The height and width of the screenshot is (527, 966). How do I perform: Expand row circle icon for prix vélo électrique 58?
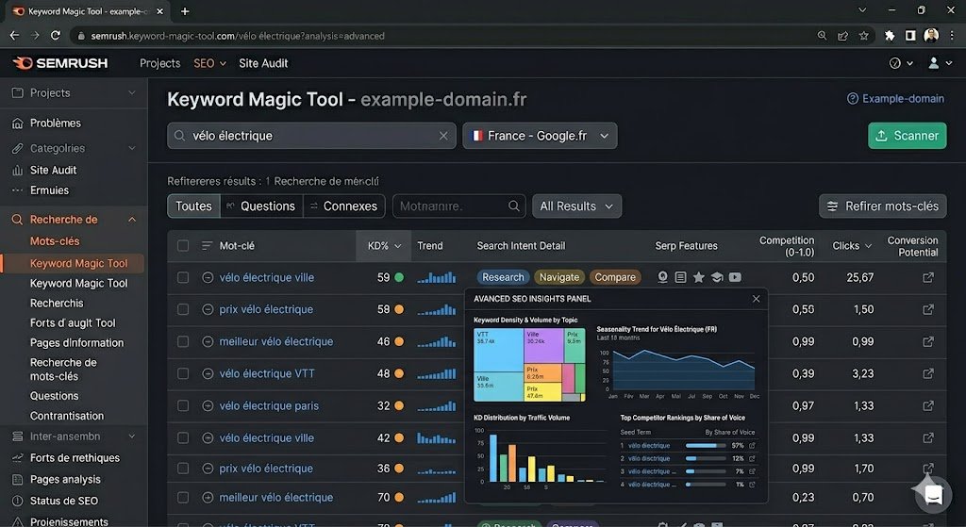coord(208,309)
